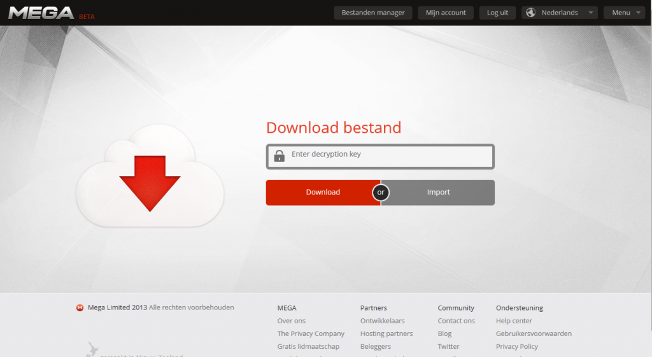Open Bestanden manager
Viewport: 652px width, 357px height.
click(373, 13)
